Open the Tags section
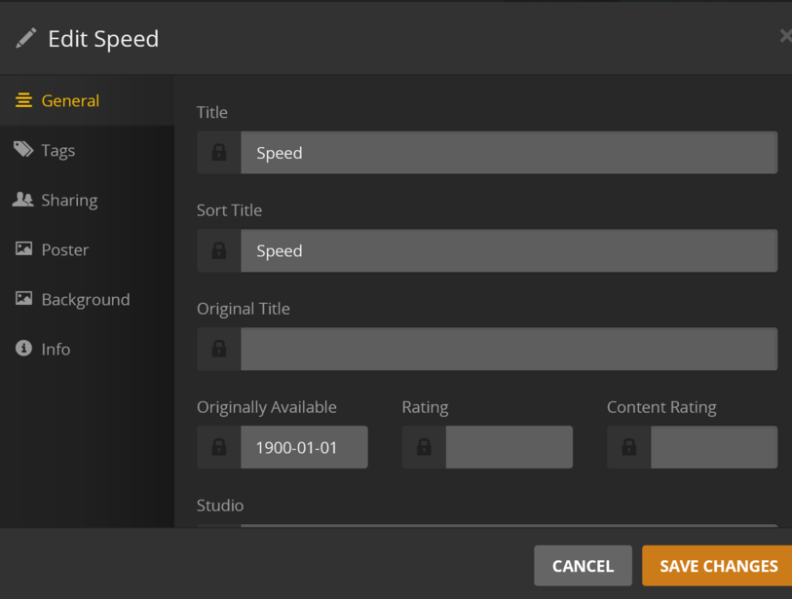Image resolution: width=792 pixels, height=599 pixels. click(58, 150)
